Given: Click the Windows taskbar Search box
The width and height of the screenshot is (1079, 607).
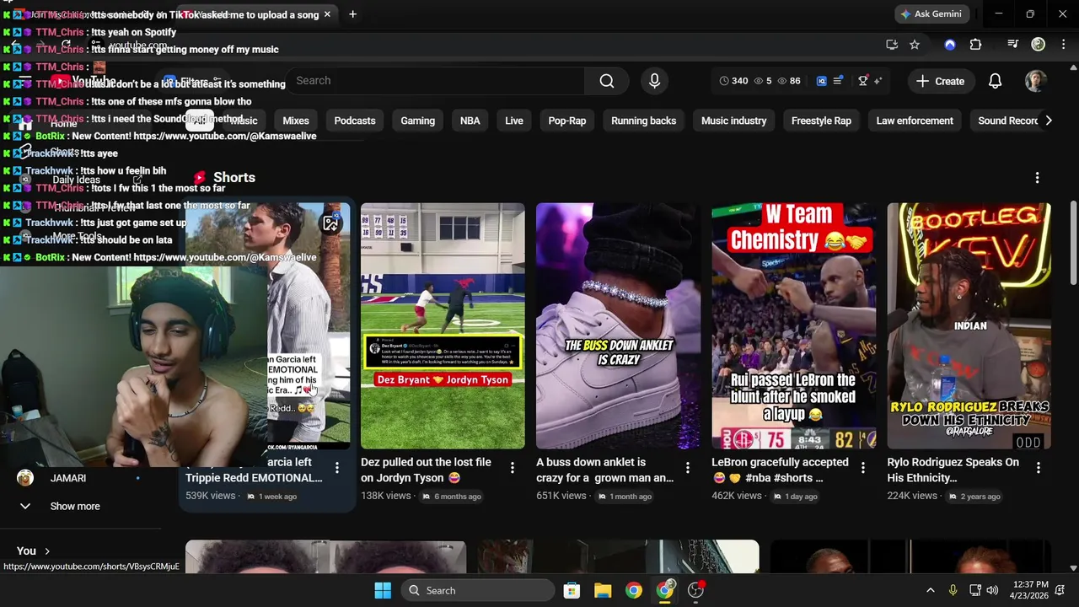Looking at the screenshot, I should tap(478, 590).
